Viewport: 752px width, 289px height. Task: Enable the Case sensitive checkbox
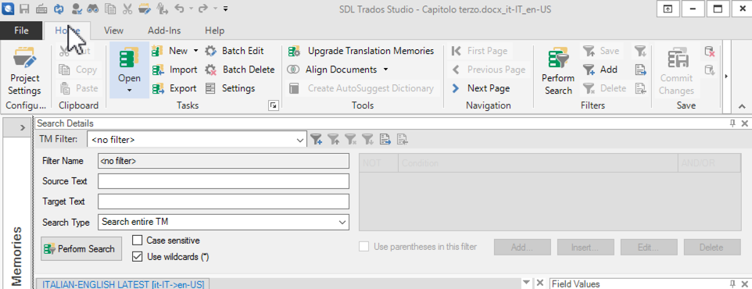click(x=137, y=241)
